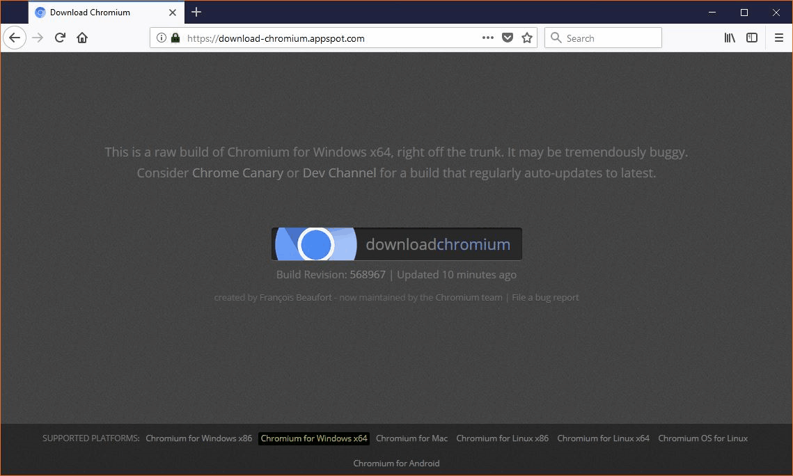Viewport: 793px width, 476px height.
Task: Toggle the sidebar view icon
Action: (x=752, y=38)
